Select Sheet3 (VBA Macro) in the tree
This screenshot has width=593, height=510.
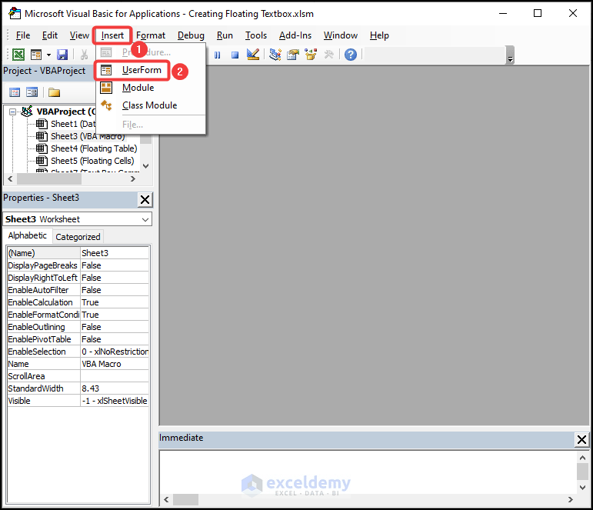tap(88, 136)
